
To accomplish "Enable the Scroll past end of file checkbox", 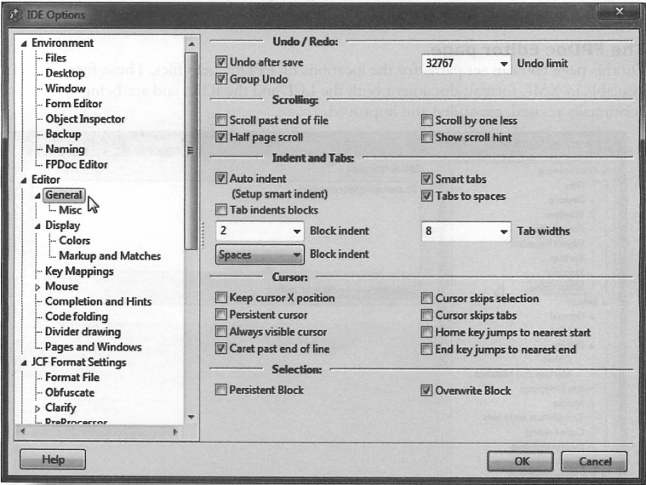I will (222, 121).
